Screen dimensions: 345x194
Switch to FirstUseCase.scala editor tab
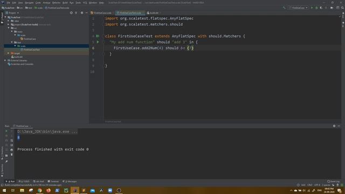click(102, 13)
